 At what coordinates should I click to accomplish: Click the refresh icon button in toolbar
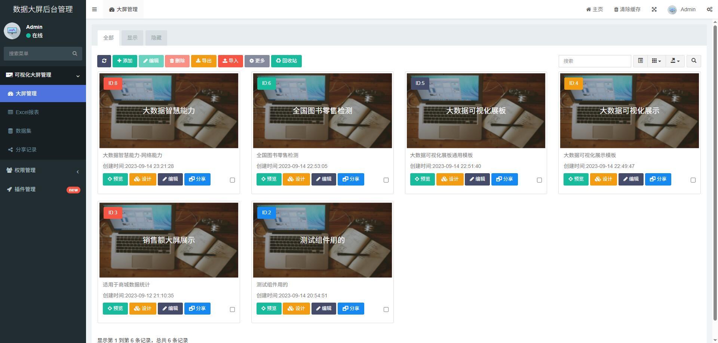(x=104, y=61)
